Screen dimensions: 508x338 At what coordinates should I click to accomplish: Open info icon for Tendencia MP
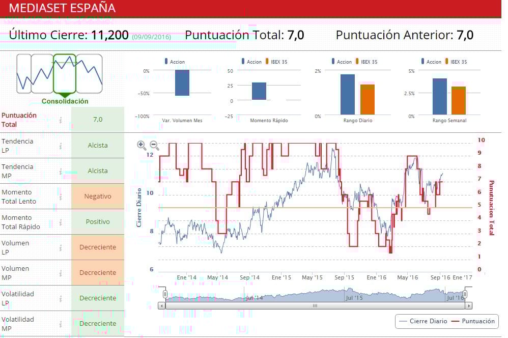tap(61, 171)
